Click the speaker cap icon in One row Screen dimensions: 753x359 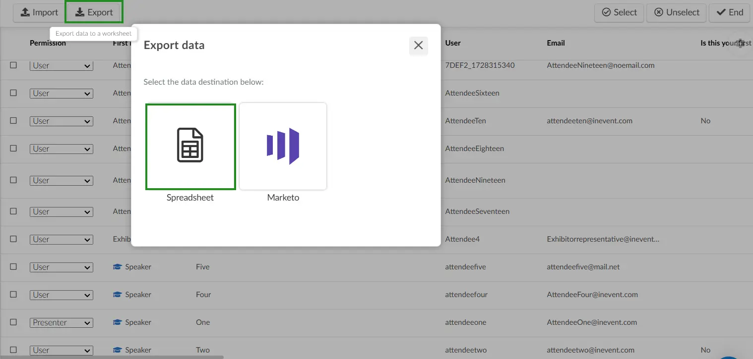pyautogui.click(x=118, y=322)
